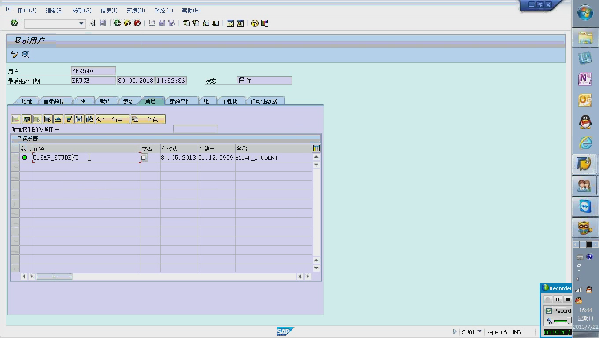Open the 环境(N) menu
The image size is (599, 338).
(x=136, y=11)
